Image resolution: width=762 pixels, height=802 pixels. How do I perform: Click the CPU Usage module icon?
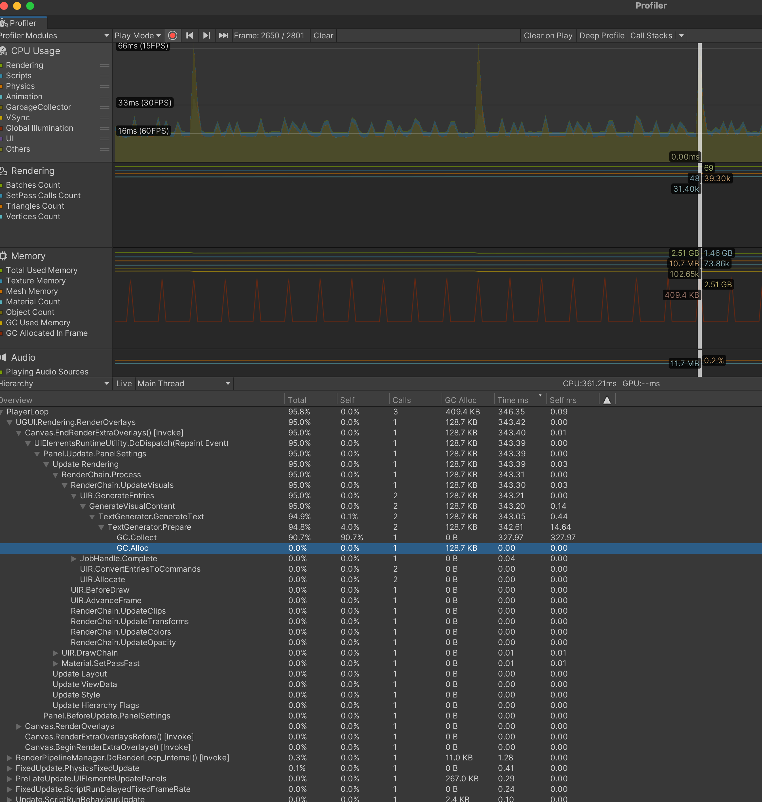4,51
